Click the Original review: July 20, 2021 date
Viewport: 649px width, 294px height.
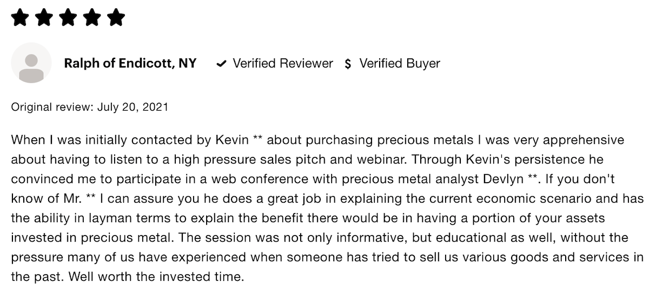tap(90, 107)
